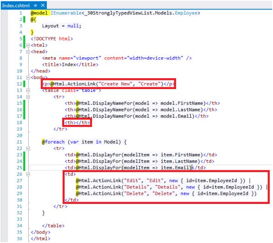Close the Index.cshtml tab
The height and width of the screenshot is (243, 273).
click(43, 5)
